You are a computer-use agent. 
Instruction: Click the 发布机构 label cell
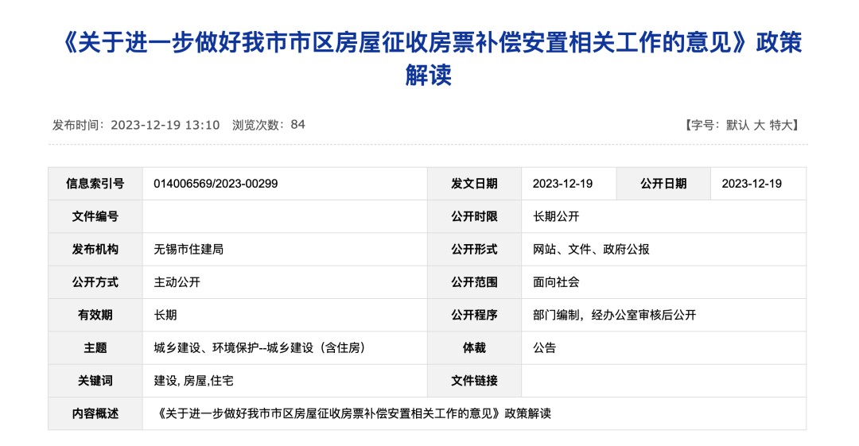pos(95,250)
